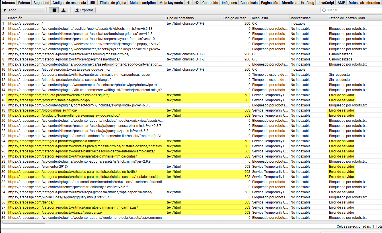Select URL accesorios-gimnasia-ritmica category row
This screenshot has width=382, height=233.
point(69,54)
